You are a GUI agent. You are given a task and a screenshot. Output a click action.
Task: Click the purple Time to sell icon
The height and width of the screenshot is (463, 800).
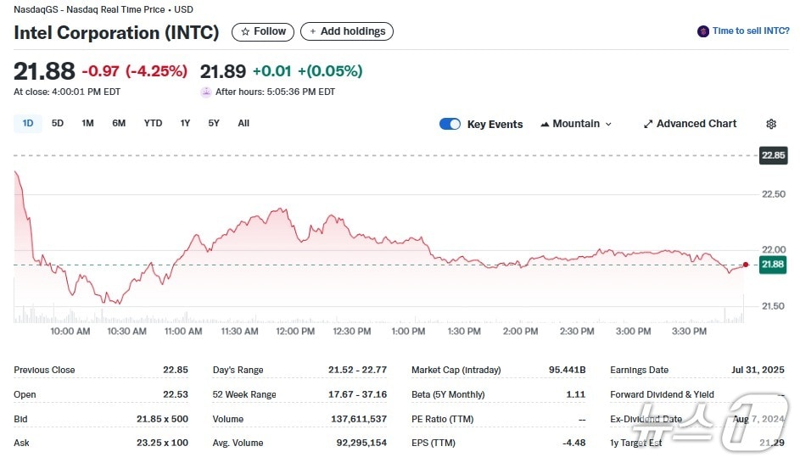coord(702,31)
